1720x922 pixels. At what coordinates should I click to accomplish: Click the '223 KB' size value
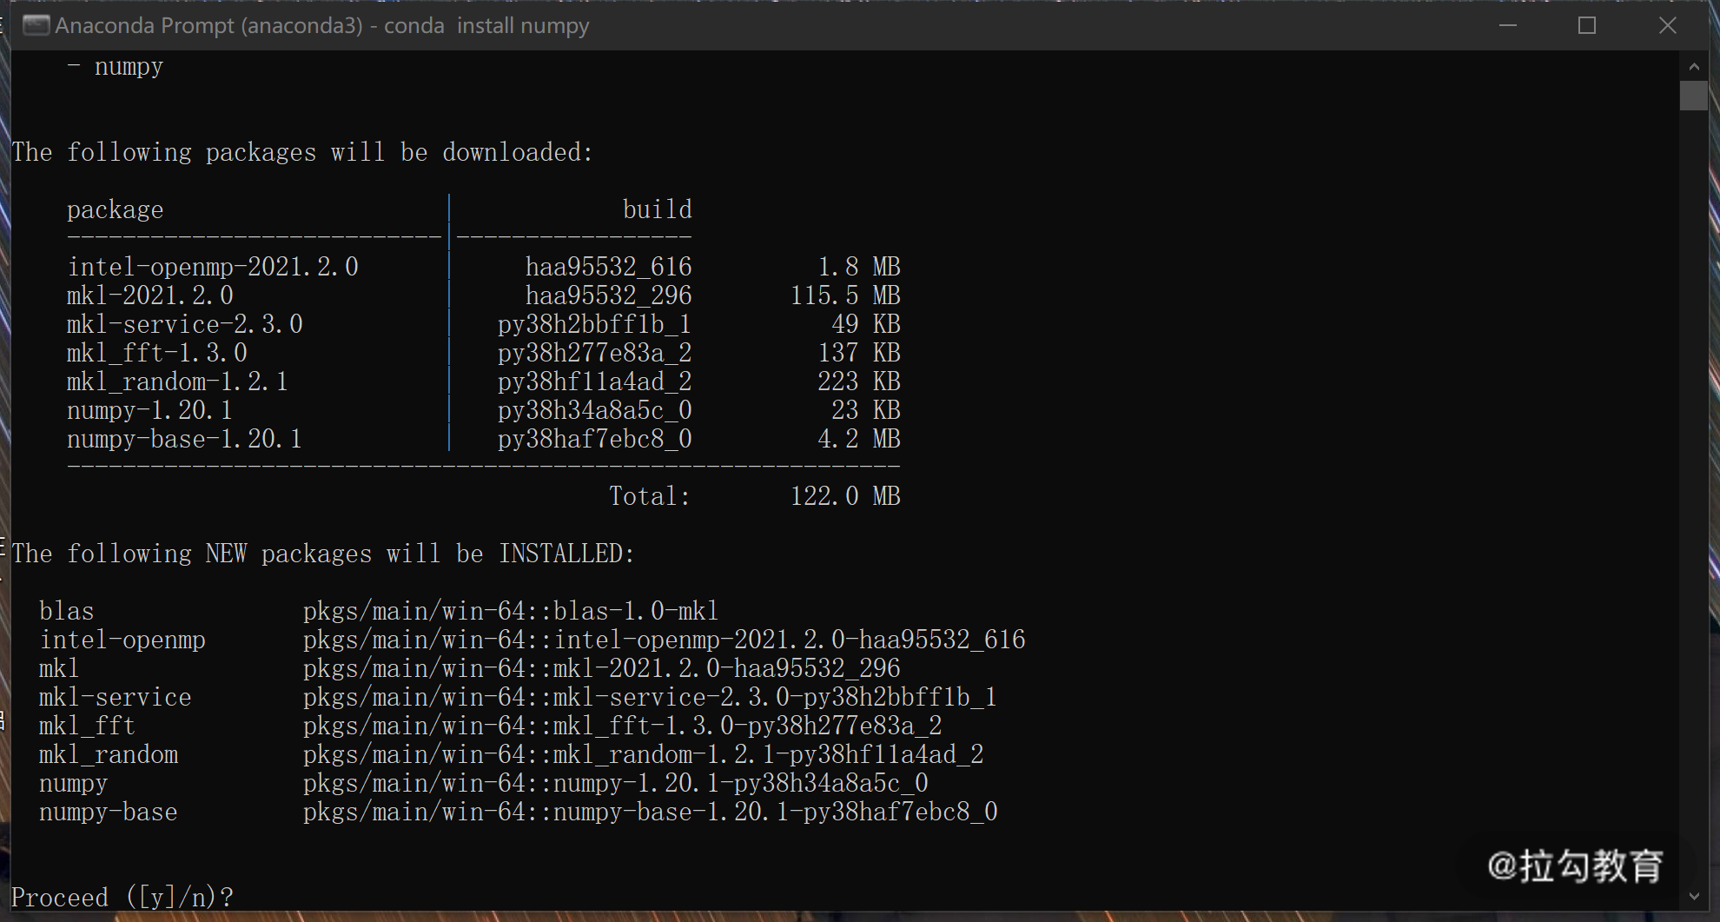click(859, 381)
